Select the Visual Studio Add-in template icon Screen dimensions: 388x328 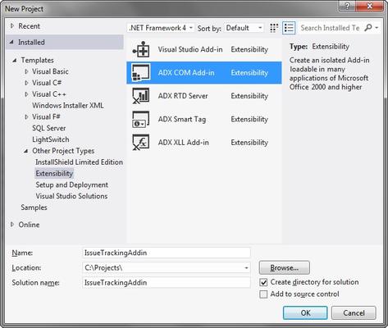141,49
